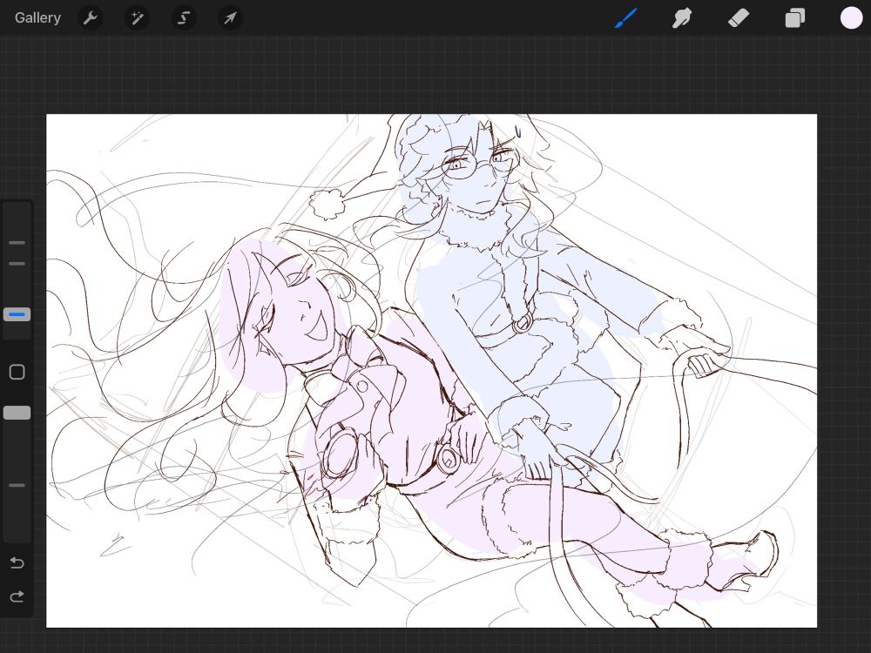
Task: Open the Layers panel
Action: pyautogui.click(x=794, y=18)
